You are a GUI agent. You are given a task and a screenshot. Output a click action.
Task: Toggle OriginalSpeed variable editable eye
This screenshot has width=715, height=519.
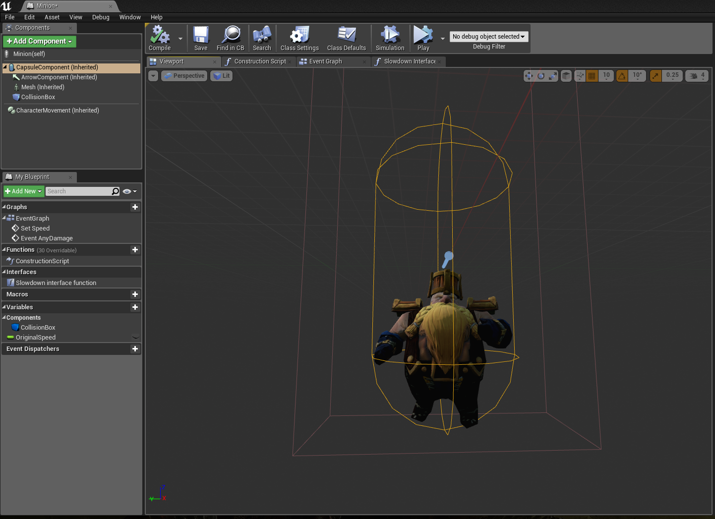click(x=136, y=338)
